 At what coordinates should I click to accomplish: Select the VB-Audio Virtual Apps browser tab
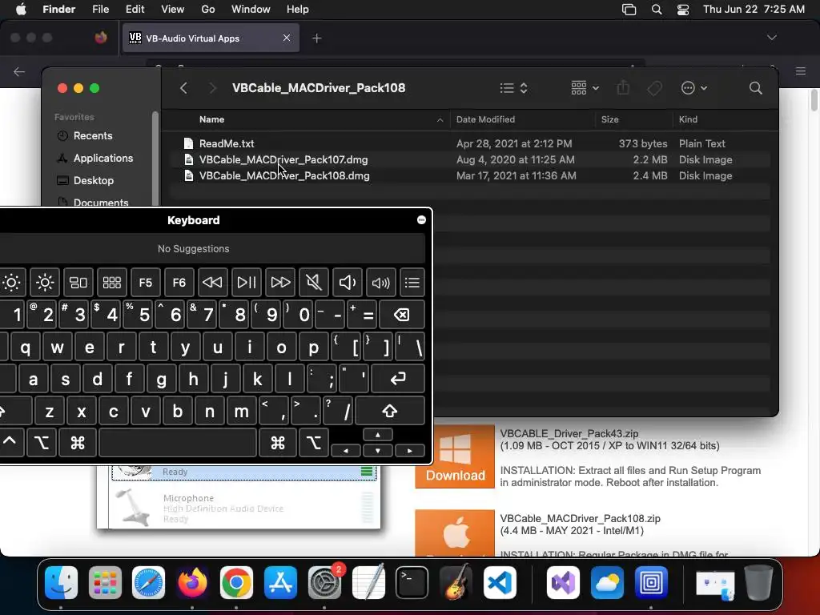[x=211, y=38]
